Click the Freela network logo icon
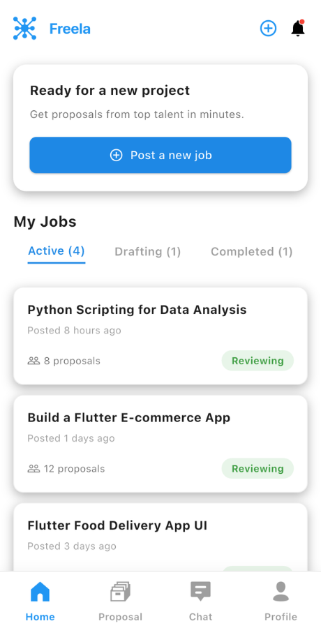Viewport: 321px width, 628px height. pyautogui.click(x=25, y=29)
